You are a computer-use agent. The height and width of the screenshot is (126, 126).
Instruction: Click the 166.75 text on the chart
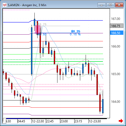point(42,24)
